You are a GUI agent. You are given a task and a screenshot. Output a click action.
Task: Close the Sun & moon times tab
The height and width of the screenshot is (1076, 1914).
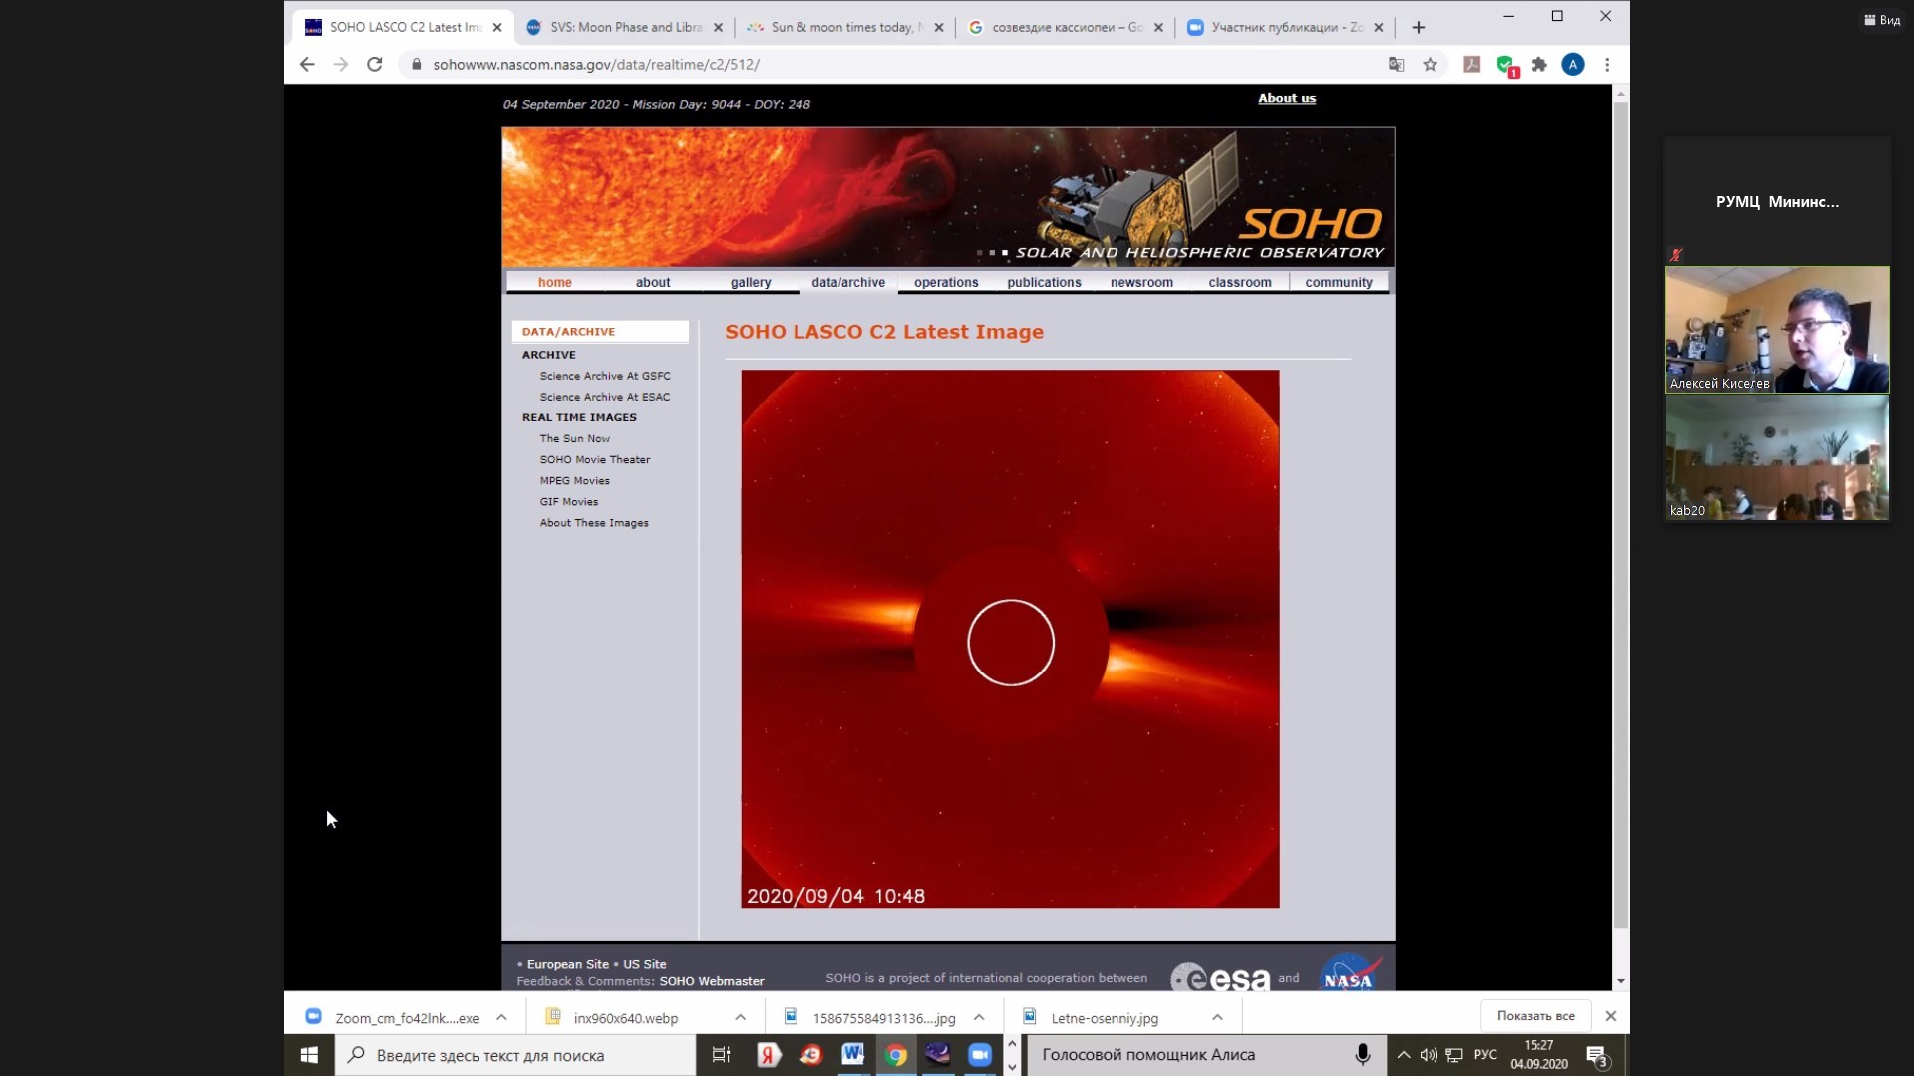click(938, 27)
